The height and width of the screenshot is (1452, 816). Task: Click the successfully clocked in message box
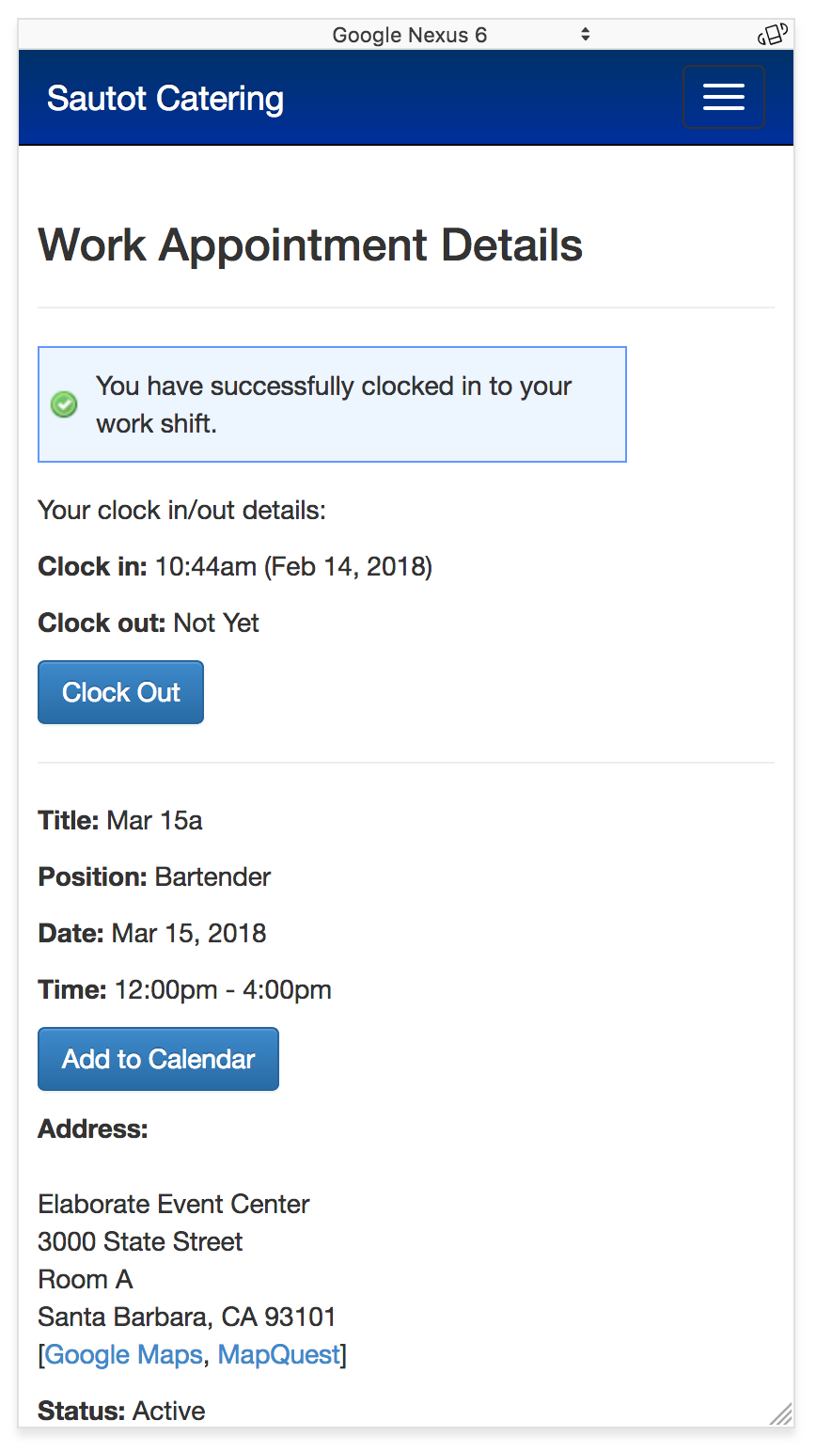coord(332,404)
